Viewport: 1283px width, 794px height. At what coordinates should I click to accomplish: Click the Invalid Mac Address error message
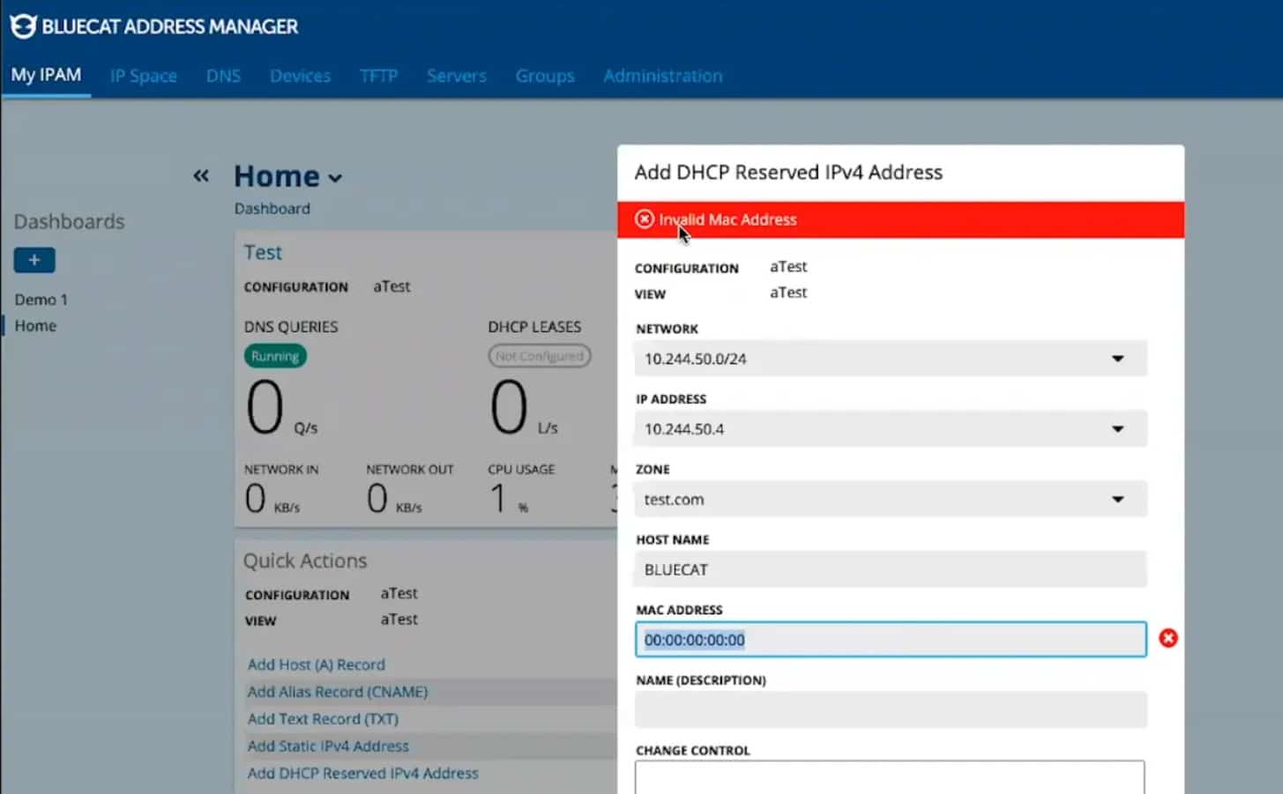point(727,219)
